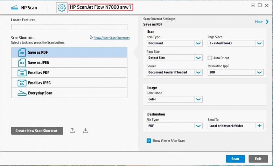Click the Save as PDF shortcut icon
Viewport: 273px width, 166px height.
tap(22, 53)
